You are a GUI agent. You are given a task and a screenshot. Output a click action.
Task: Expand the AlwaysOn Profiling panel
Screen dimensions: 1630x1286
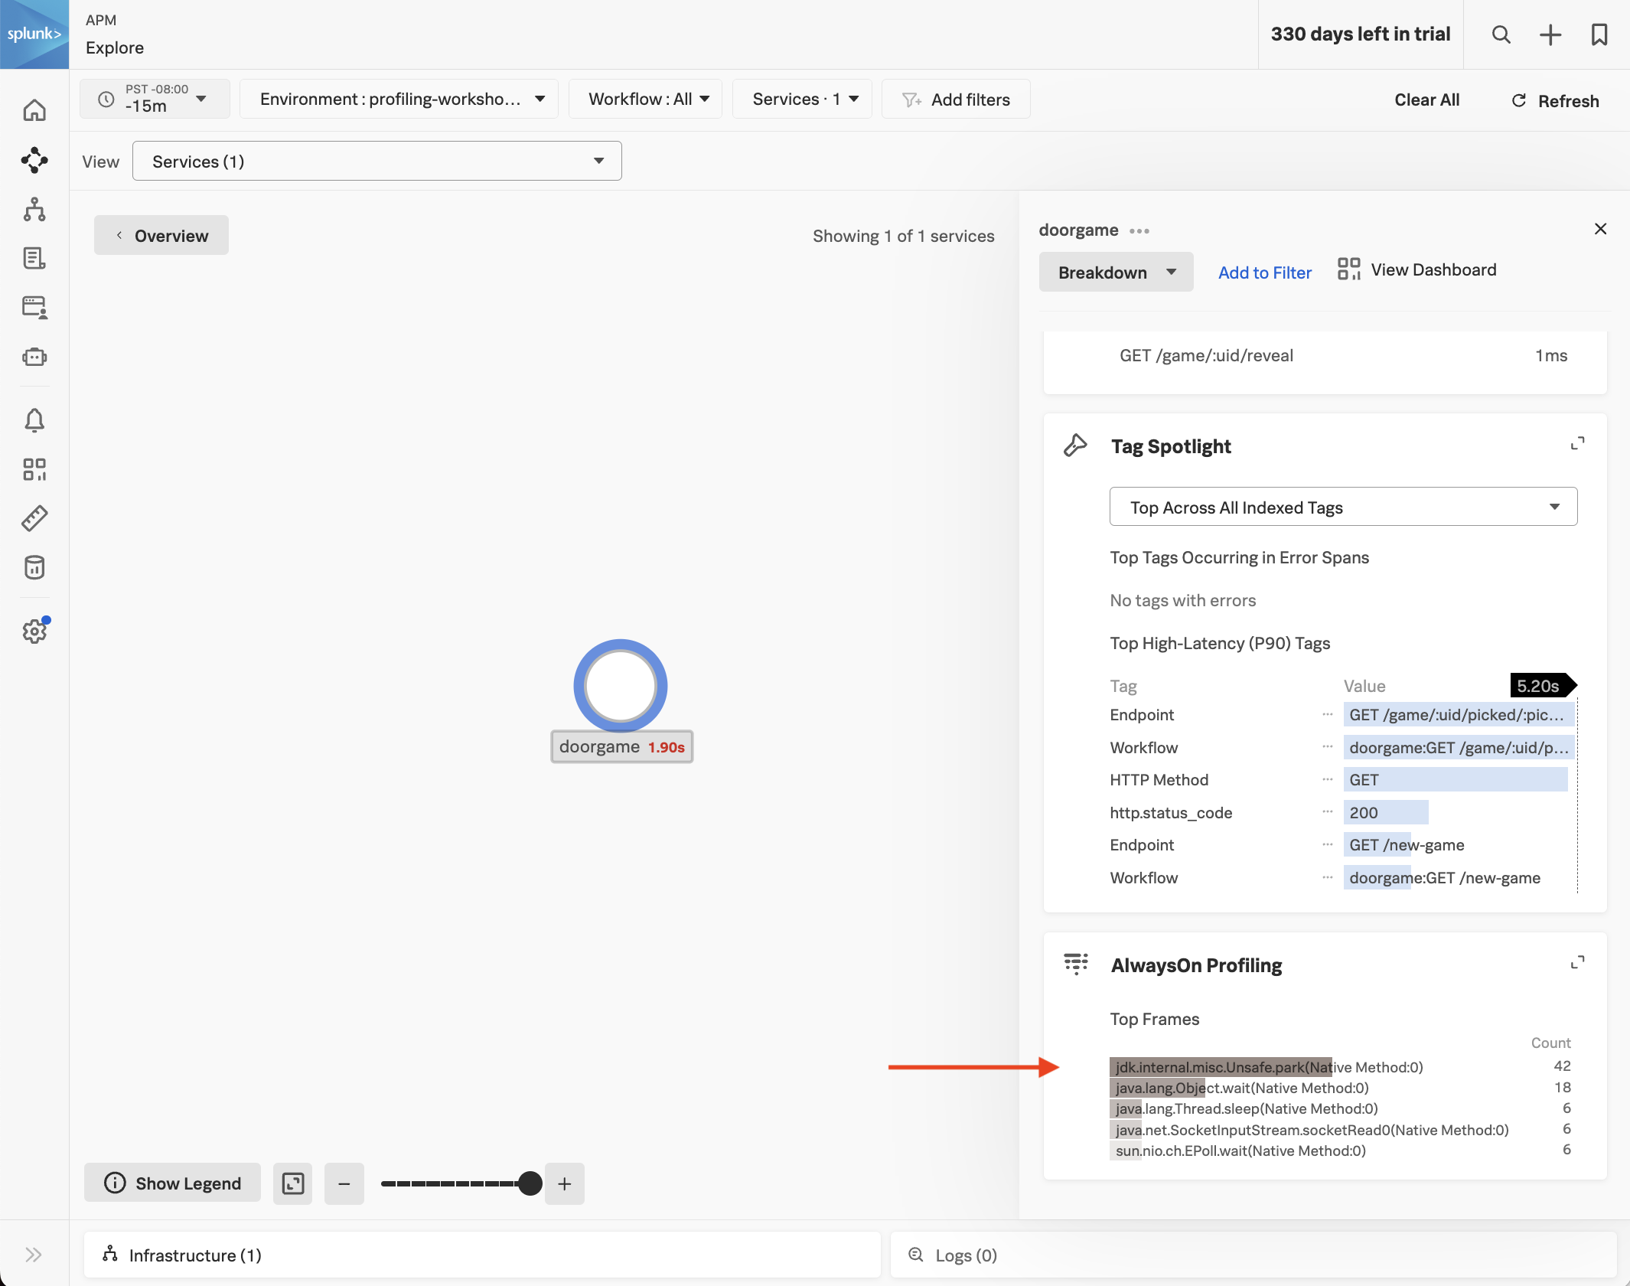tap(1577, 962)
